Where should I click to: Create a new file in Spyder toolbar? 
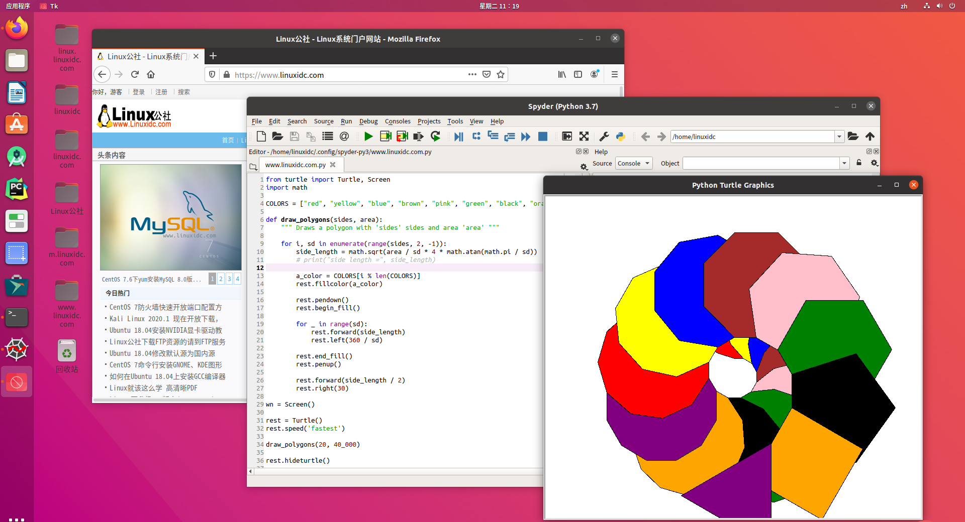click(261, 137)
